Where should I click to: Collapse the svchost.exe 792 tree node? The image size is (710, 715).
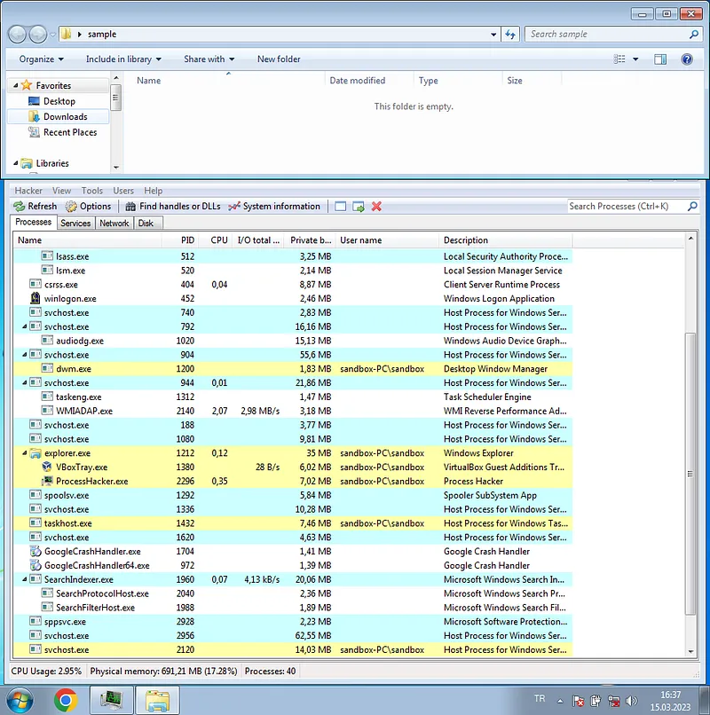pyautogui.click(x=25, y=326)
